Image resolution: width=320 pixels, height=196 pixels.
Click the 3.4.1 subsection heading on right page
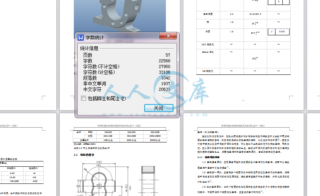(x=209, y=157)
